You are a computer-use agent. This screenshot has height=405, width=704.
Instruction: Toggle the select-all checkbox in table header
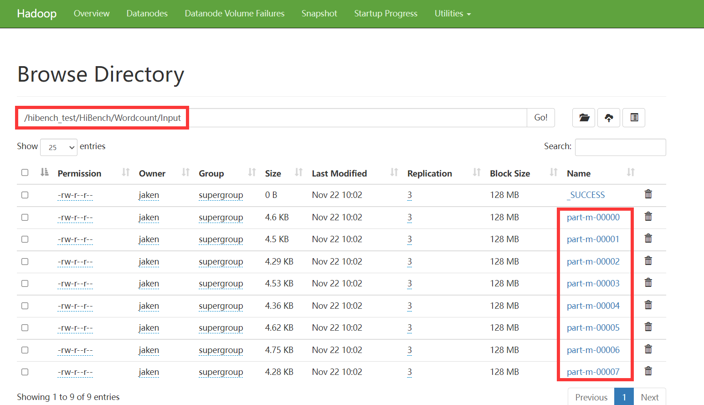click(x=25, y=172)
